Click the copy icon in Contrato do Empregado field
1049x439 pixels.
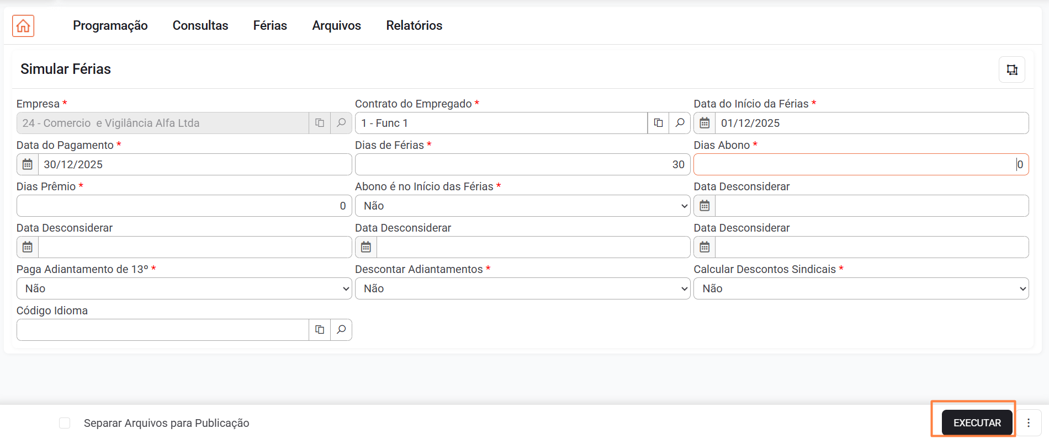658,123
